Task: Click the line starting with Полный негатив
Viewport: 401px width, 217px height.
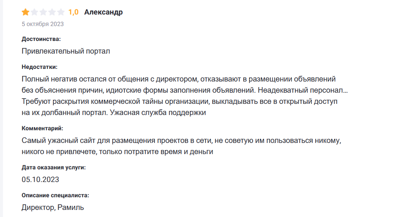Action: pyautogui.click(x=179, y=79)
